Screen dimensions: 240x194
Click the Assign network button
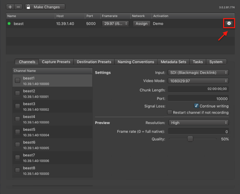click(141, 24)
